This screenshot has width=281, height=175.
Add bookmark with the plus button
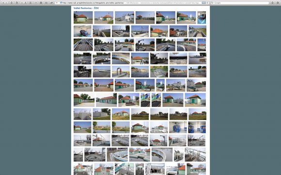click(57, 3)
